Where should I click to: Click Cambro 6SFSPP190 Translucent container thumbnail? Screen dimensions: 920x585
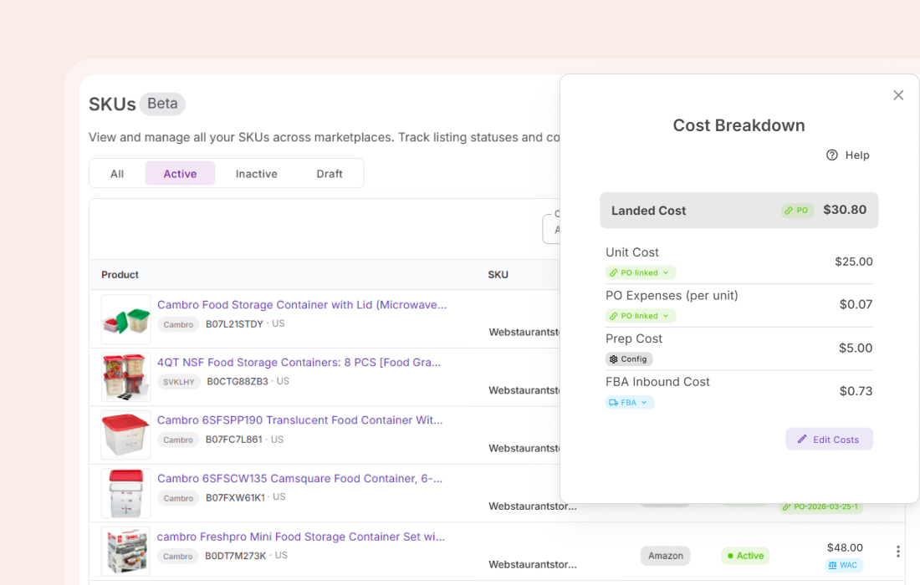point(126,435)
